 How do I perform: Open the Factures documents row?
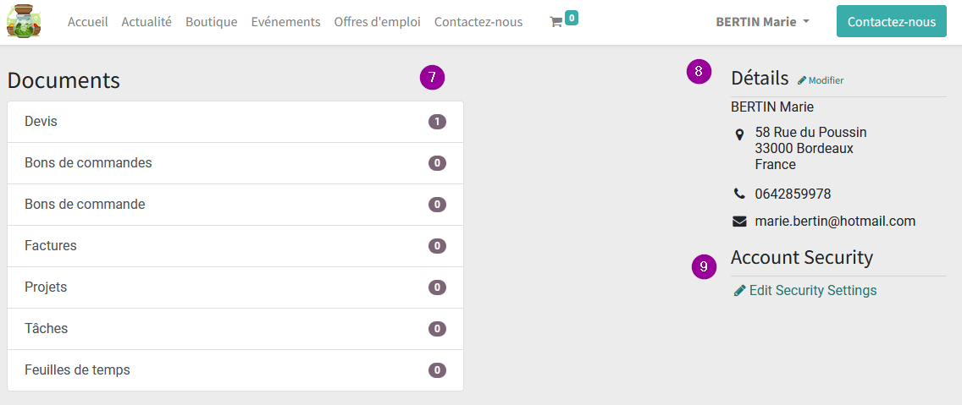coord(235,246)
